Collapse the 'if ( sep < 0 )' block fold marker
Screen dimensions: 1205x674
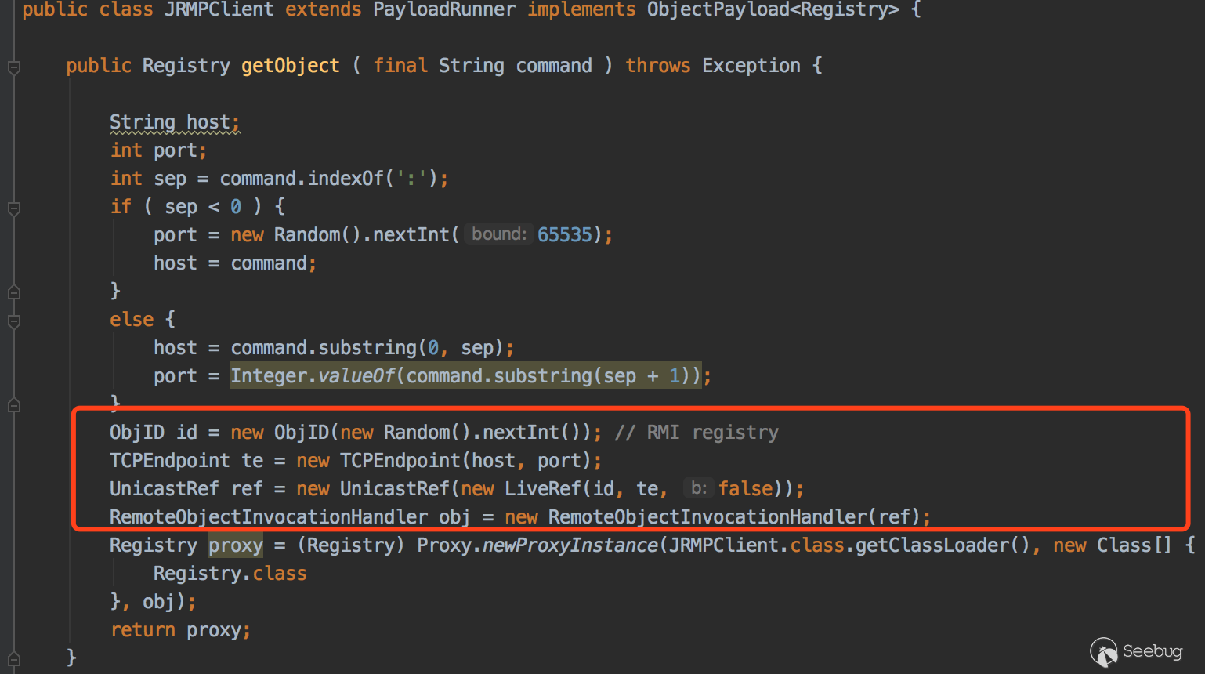point(14,208)
